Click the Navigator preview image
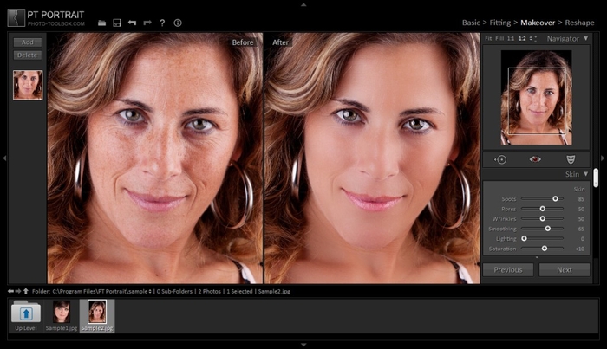The height and width of the screenshot is (349, 607). click(536, 97)
